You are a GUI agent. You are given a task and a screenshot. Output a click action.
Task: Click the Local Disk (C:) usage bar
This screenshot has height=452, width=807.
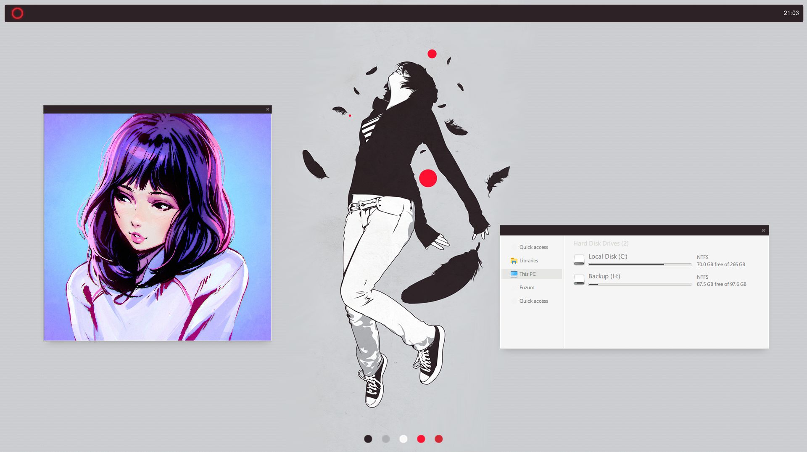click(x=639, y=265)
